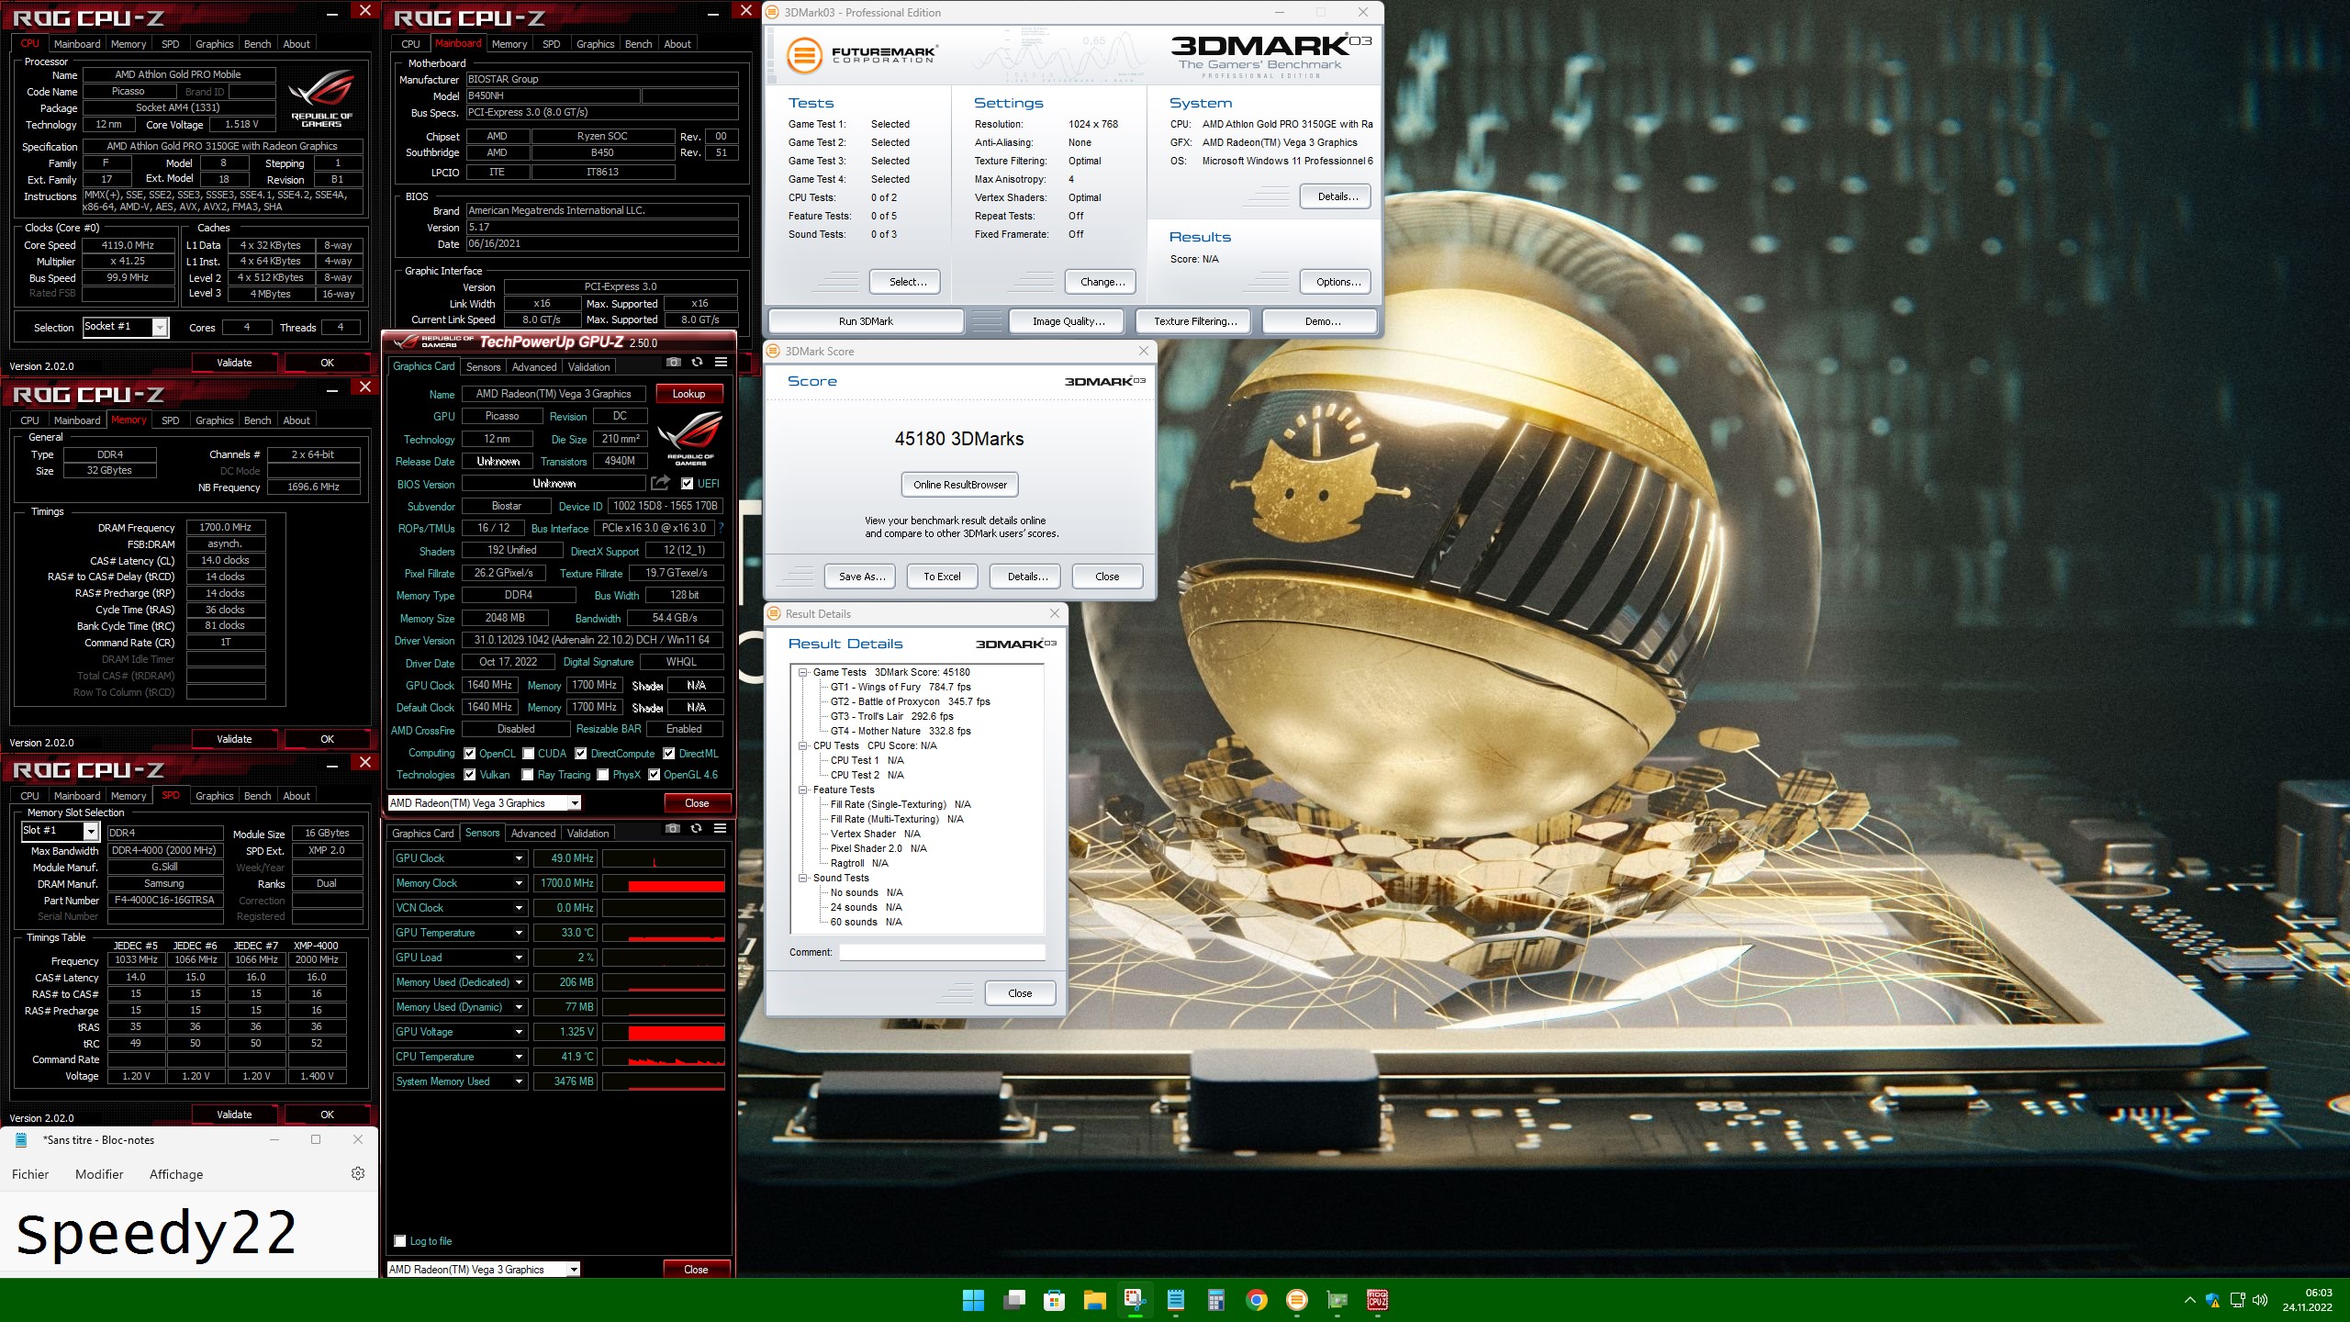This screenshot has height=1322, width=2350.
Task: Click Save As... in 3DMark Score window
Action: coord(862,577)
